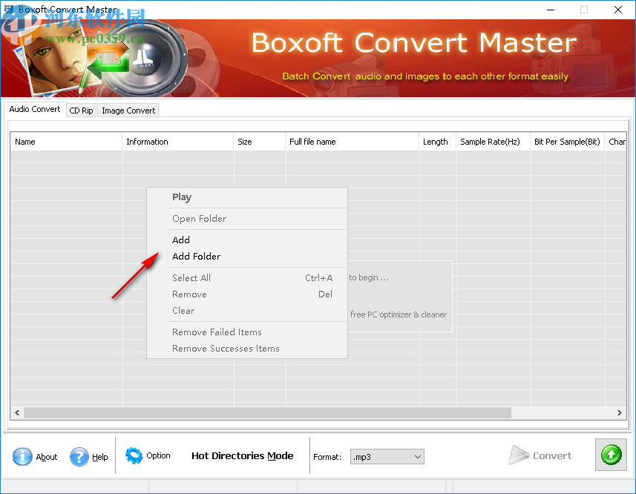Choose Add Folder in the context menu
The height and width of the screenshot is (494, 636).
tap(197, 256)
